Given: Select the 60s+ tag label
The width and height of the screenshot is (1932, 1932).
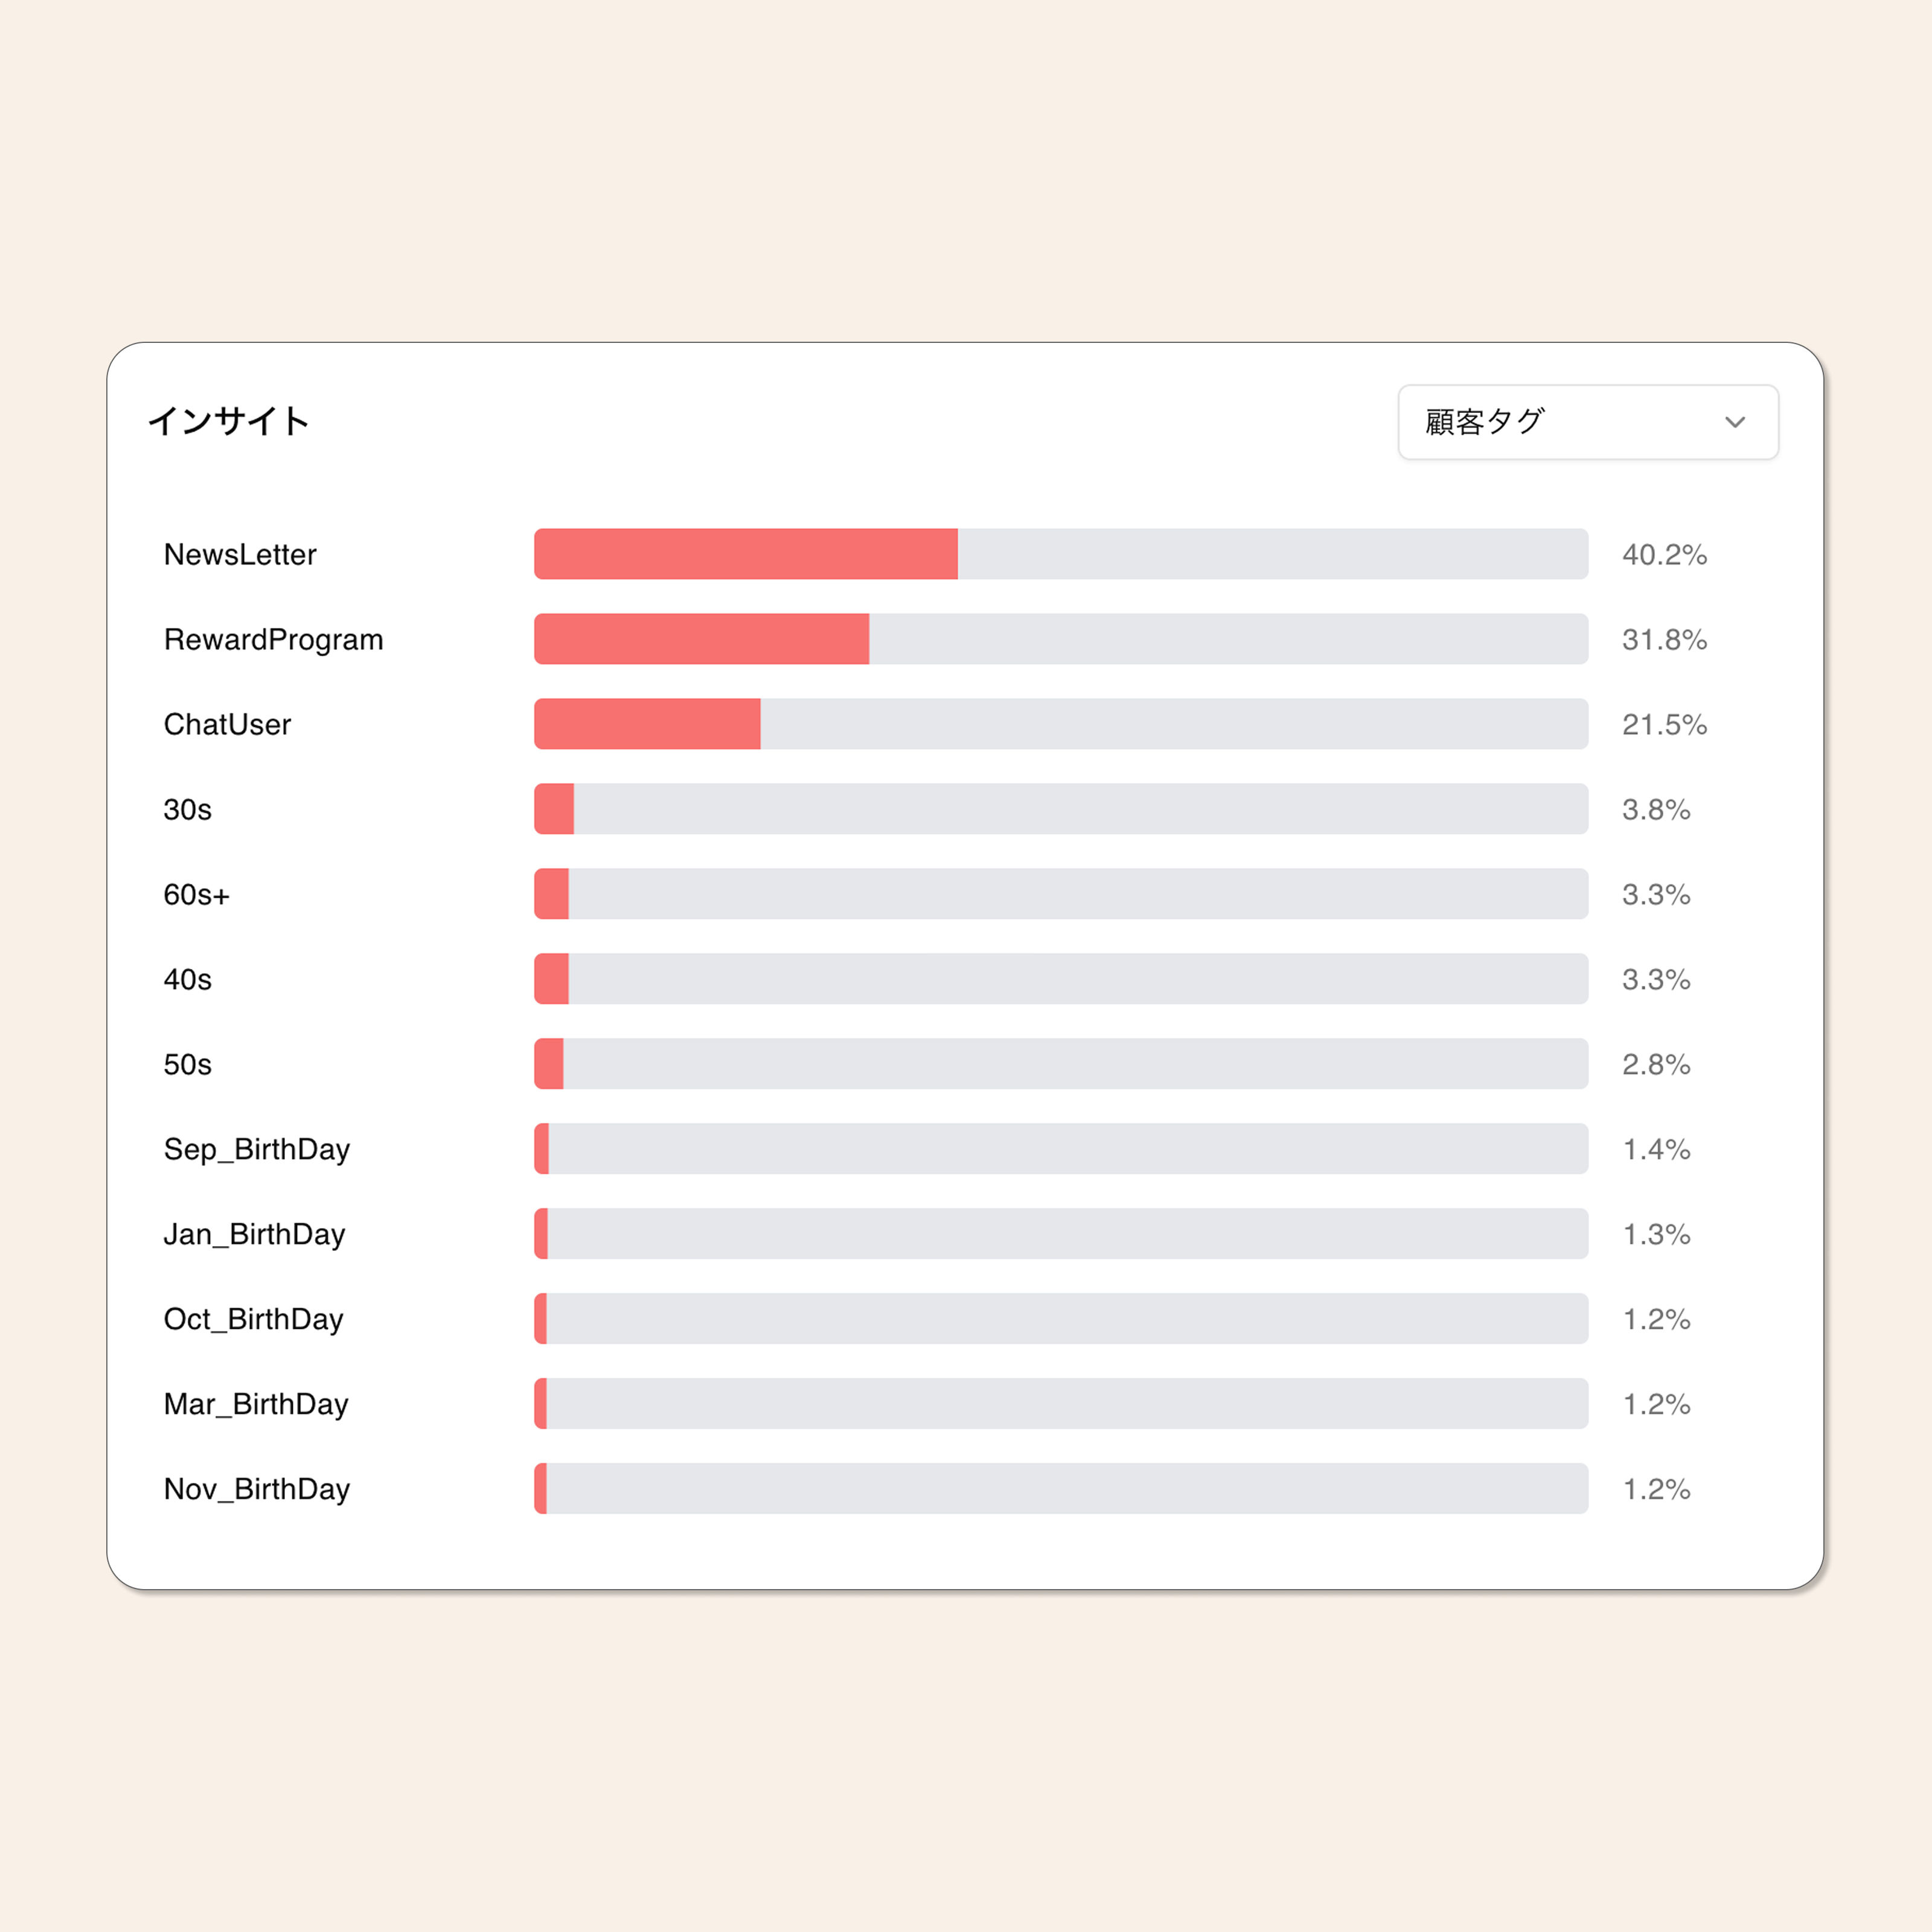Looking at the screenshot, I should (197, 894).
